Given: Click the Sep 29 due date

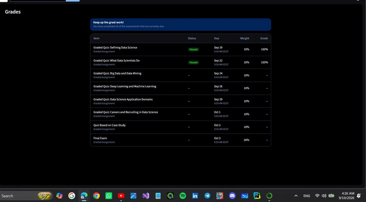Looking at the screenshot, I should [x=218, y=99].
